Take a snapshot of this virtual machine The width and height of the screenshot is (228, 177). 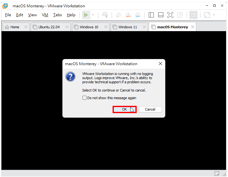click(118, 15)
